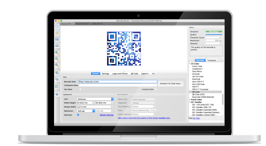Open the Alignment dropdown
Image resolution: width=266 pixels, height=146 pixels.
pos(144,103)
